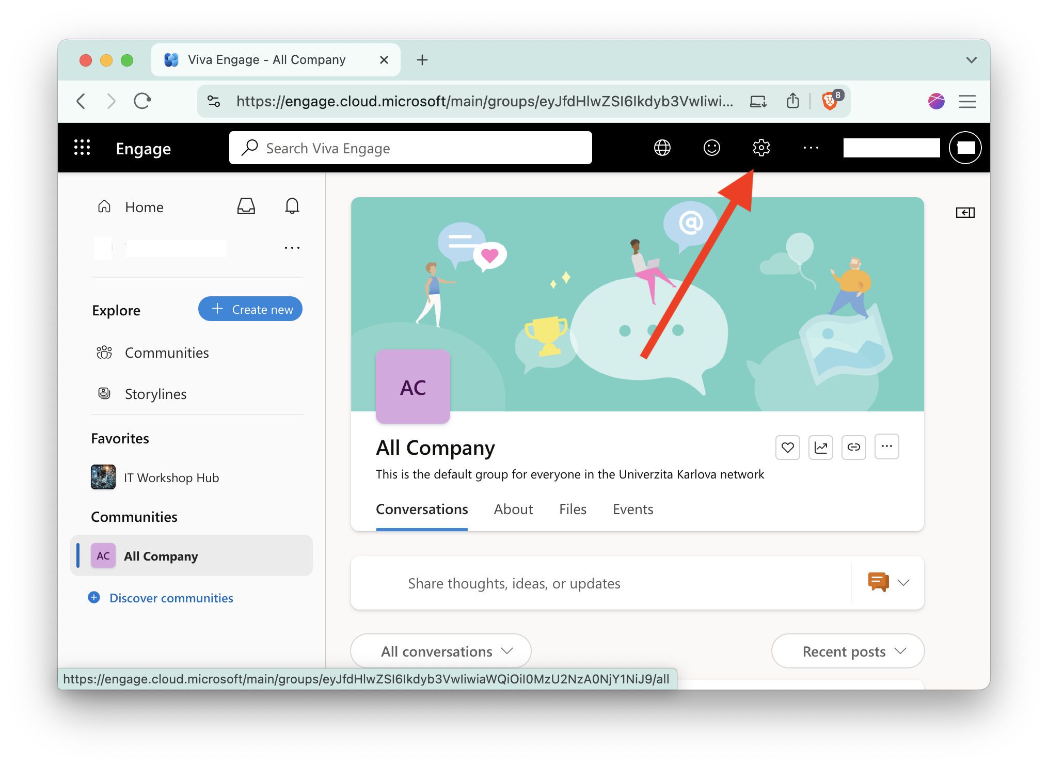Switch to the Events tab

point(633,509)
